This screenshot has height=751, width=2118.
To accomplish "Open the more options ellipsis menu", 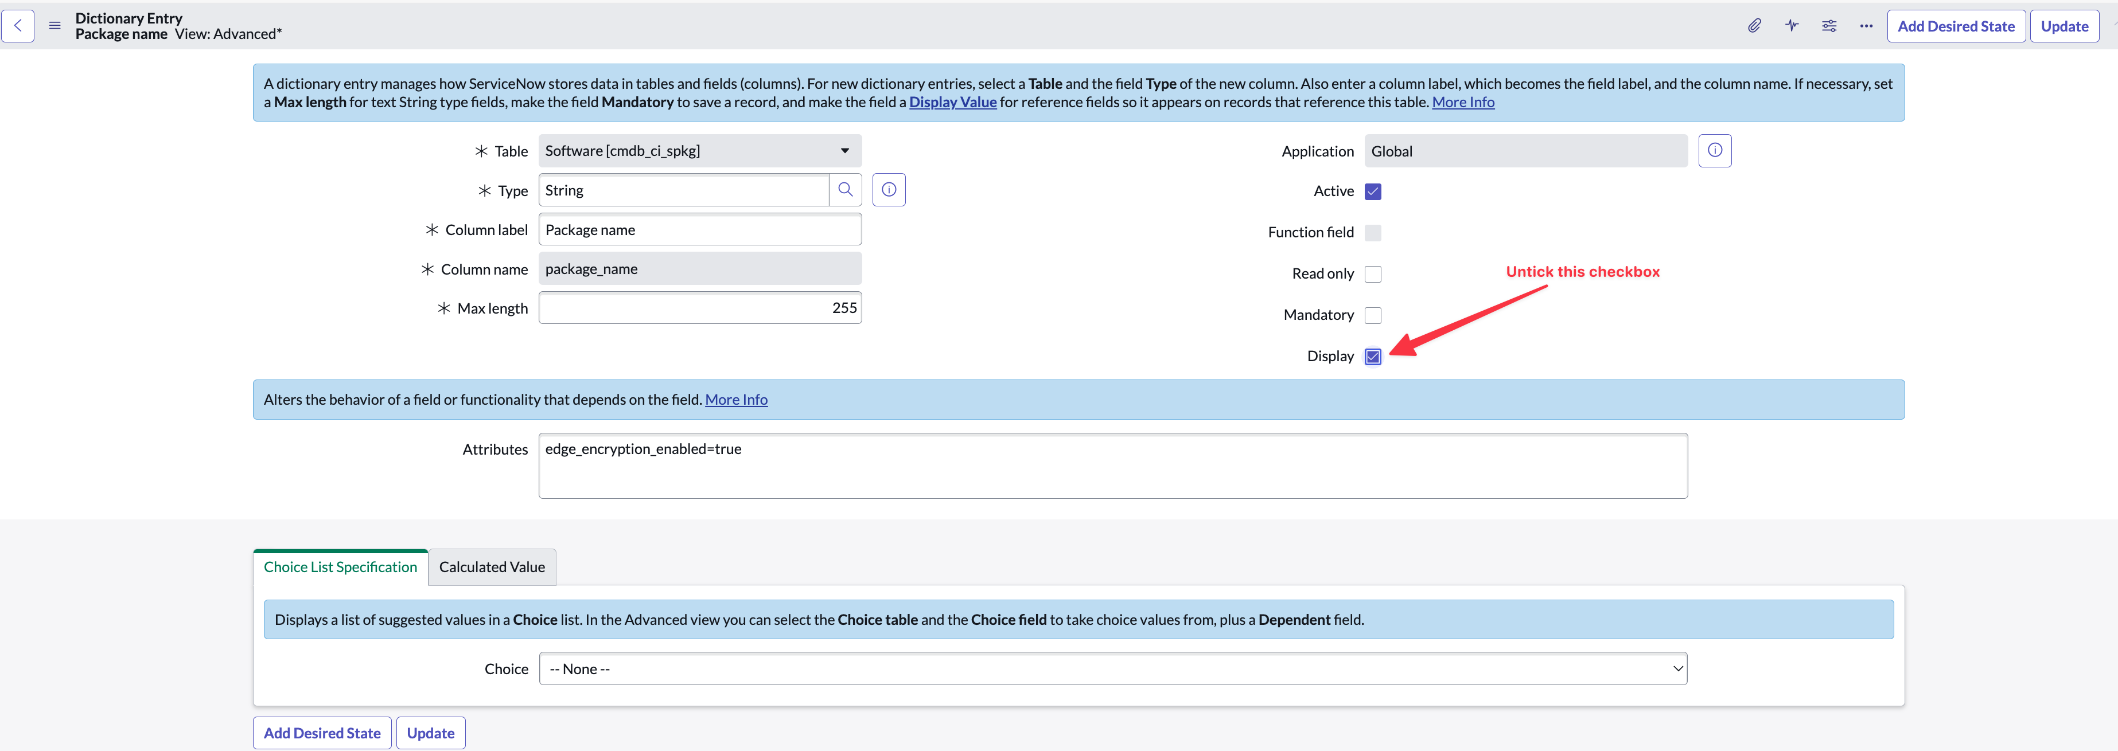I will coord(1866,26).
